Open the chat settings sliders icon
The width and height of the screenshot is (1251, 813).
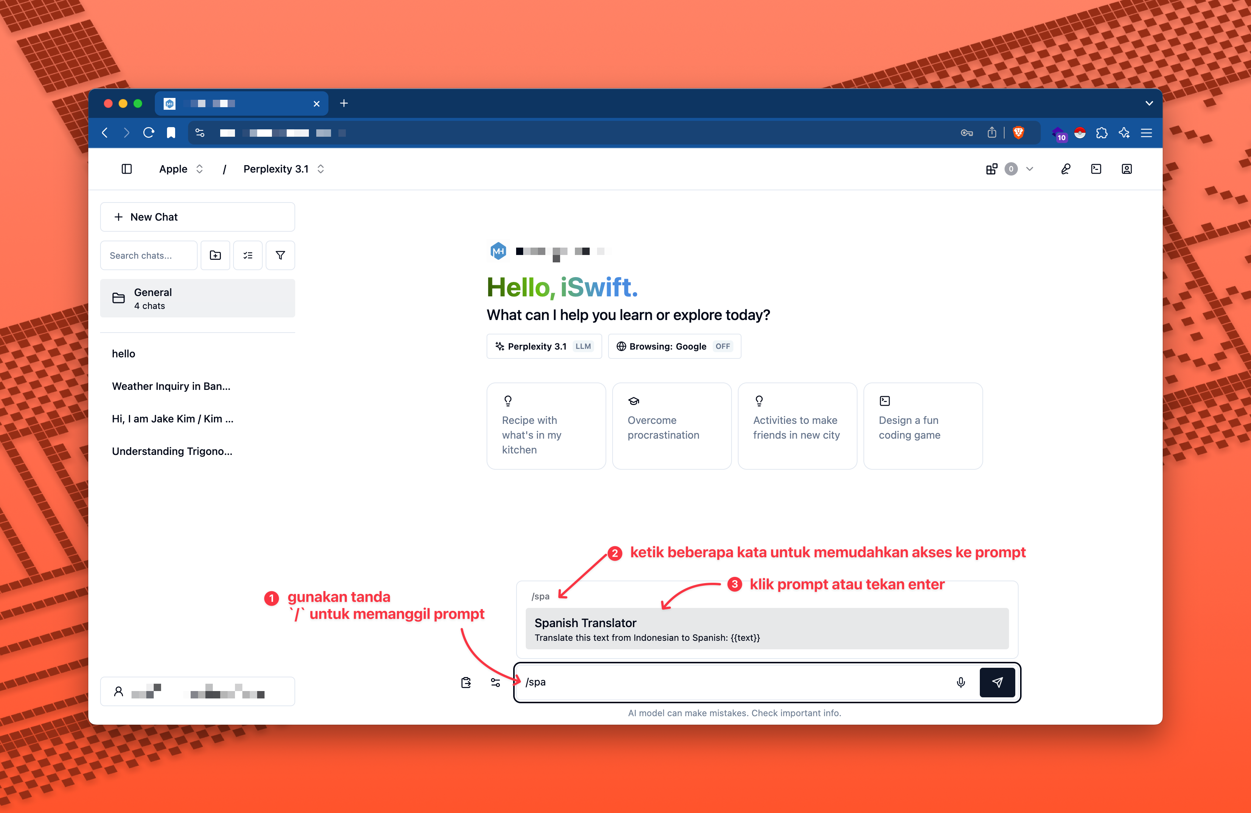click(x=495, y=682)
